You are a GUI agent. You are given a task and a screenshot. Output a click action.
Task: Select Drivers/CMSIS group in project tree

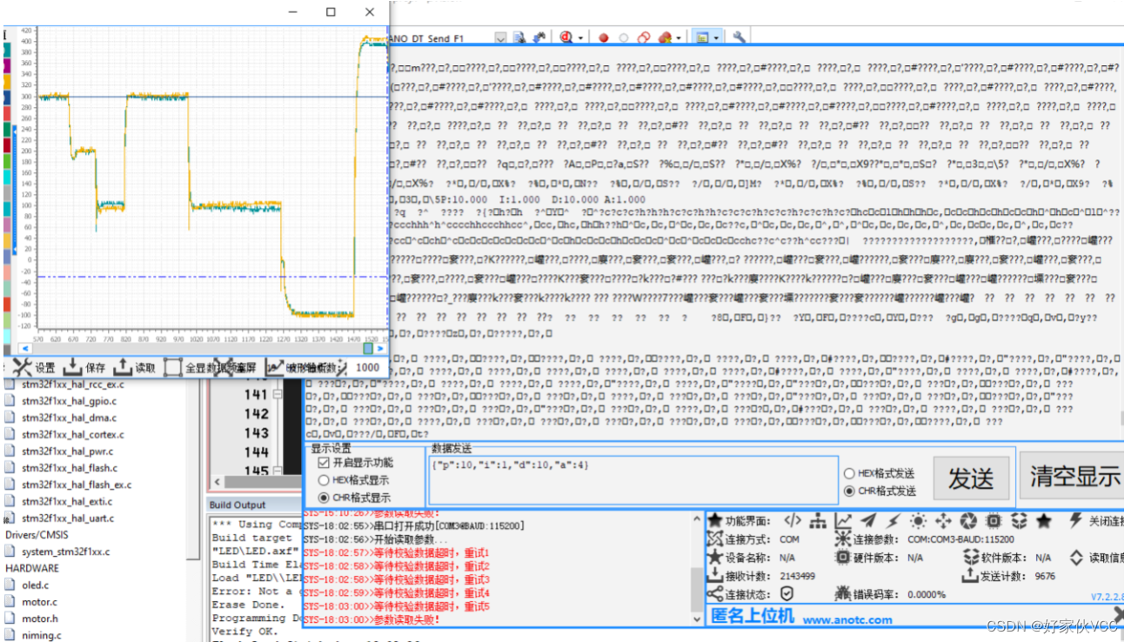[37, 534]
